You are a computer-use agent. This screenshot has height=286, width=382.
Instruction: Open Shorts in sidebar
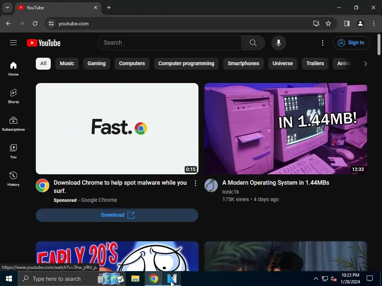click(x=13, y=96)
